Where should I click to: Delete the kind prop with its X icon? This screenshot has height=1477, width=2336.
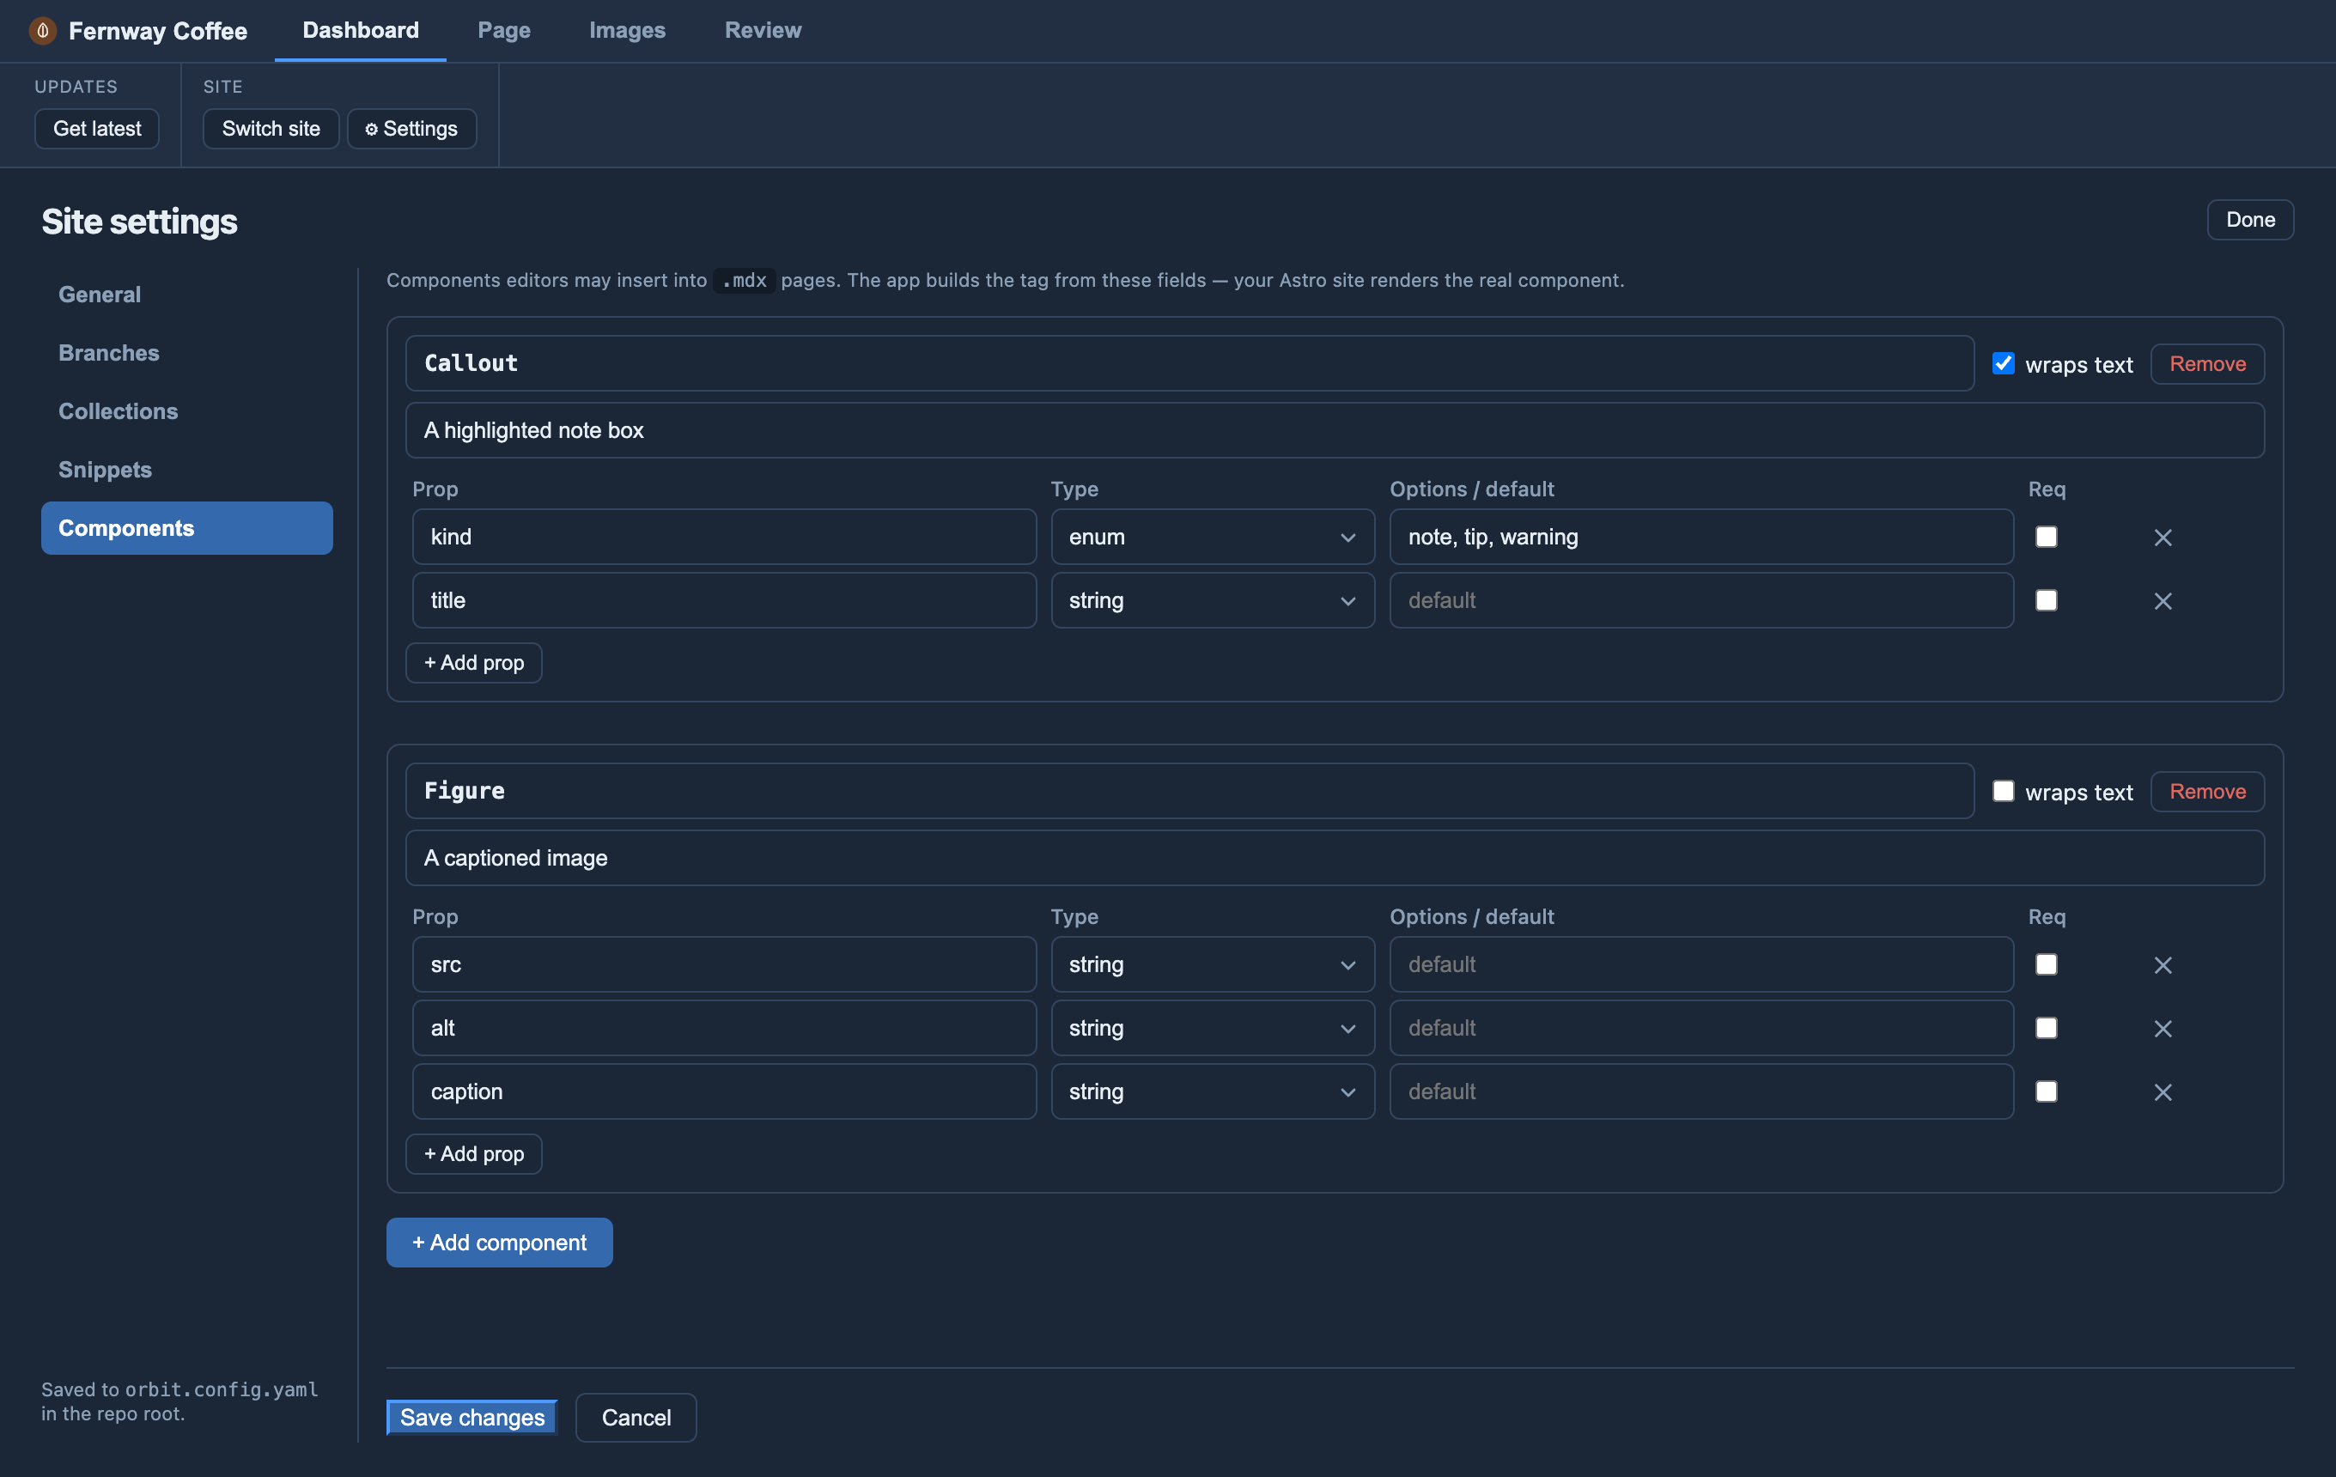[x=2163, y=538]
